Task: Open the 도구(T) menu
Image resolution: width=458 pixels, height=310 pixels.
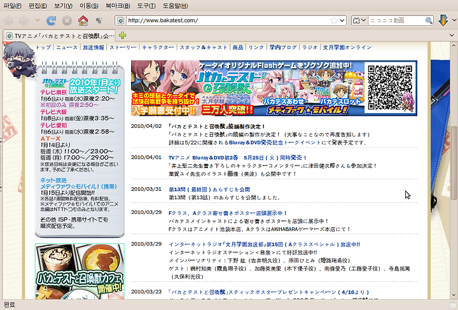Action: pyautogui.click(x=146, y=6)
